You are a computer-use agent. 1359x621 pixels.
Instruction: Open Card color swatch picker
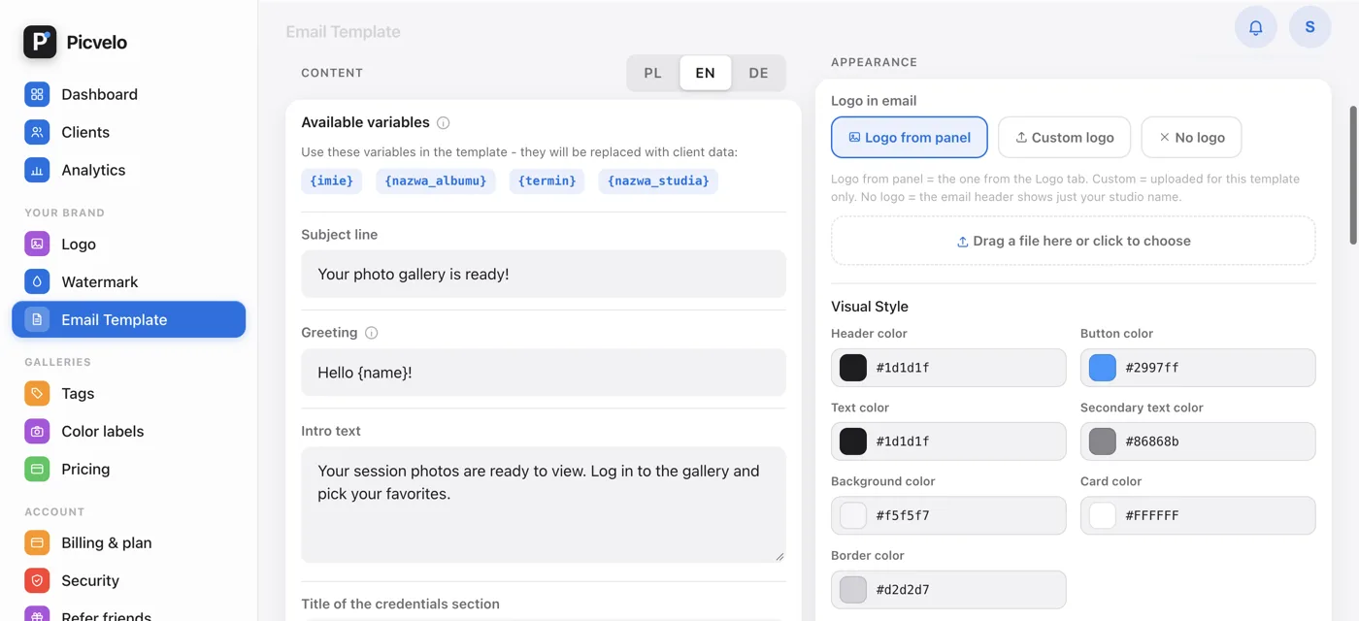pos(1103,515)
